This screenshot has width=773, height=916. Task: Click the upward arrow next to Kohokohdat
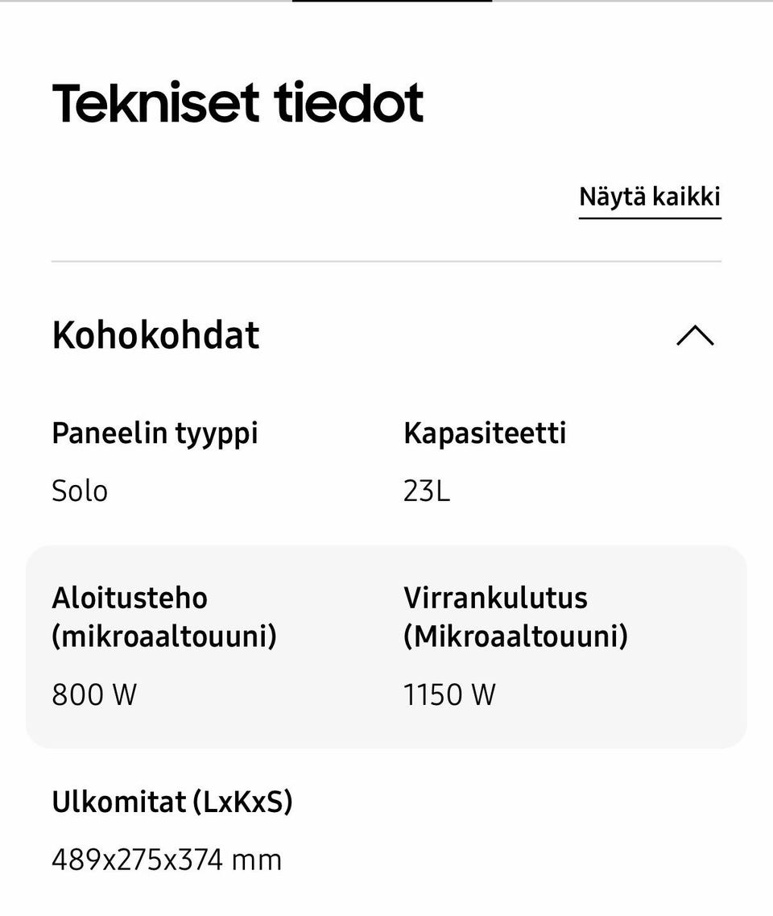[x=694, y=336]
